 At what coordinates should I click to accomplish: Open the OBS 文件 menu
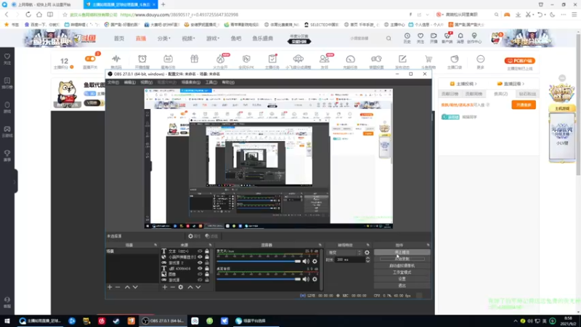tap(113, 82)
